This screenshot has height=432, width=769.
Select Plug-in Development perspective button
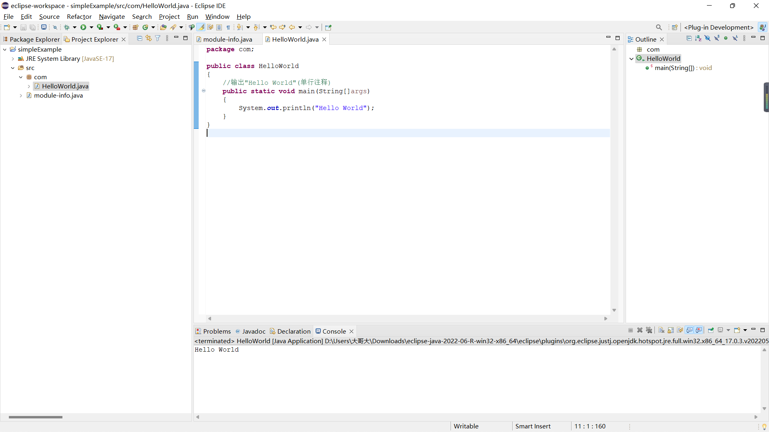[719, 27]
